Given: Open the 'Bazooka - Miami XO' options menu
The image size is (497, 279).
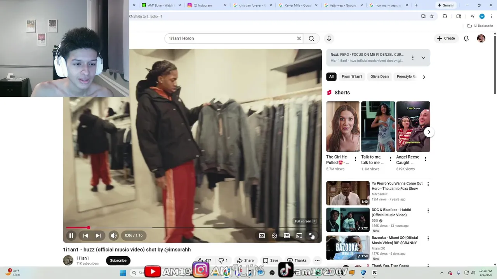Looking at the screenshot, I should point(428,239).
